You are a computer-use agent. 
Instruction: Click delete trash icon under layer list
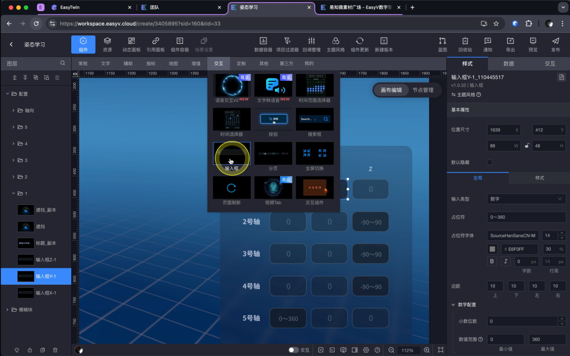[55, 350]
